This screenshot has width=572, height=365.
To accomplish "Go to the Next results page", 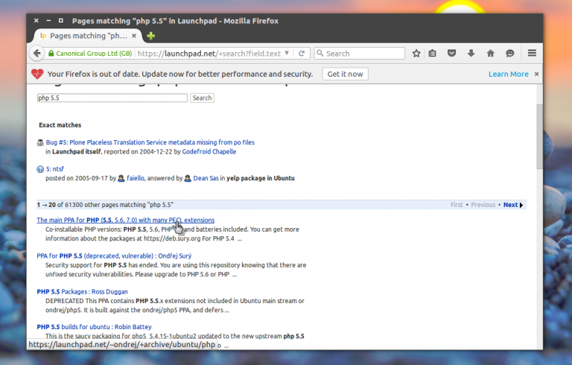I will [x=512, y=205].
